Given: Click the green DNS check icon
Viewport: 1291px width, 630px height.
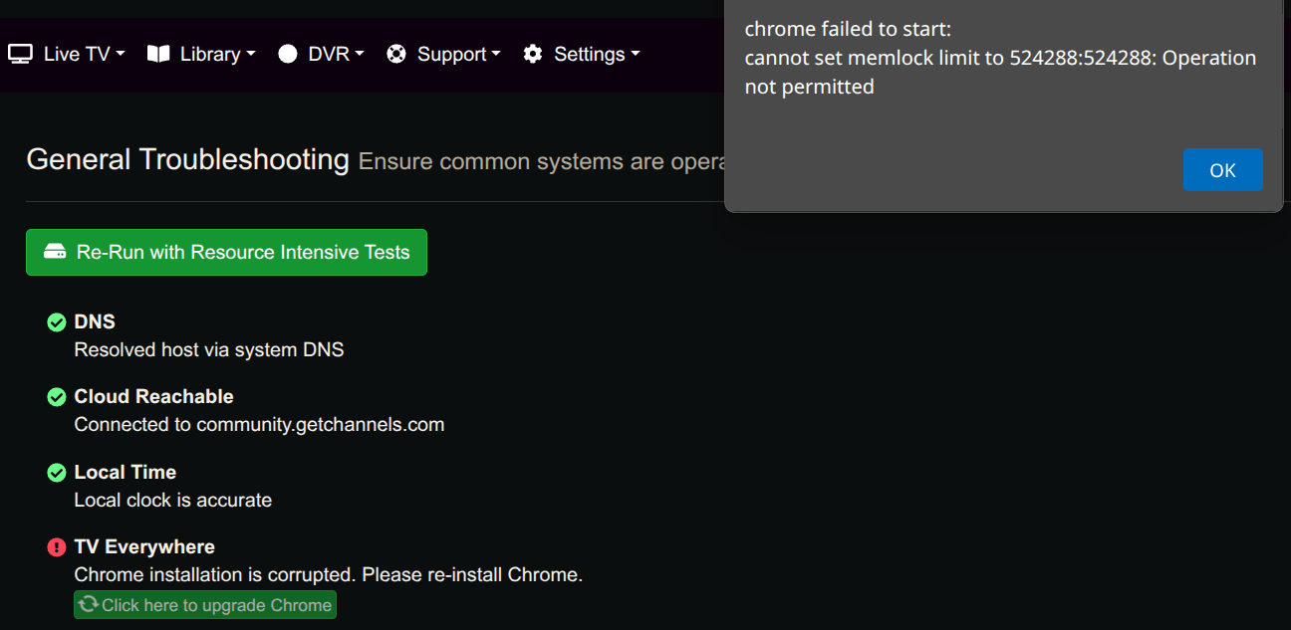Looking at the screenshot, I should click(57, 322).
